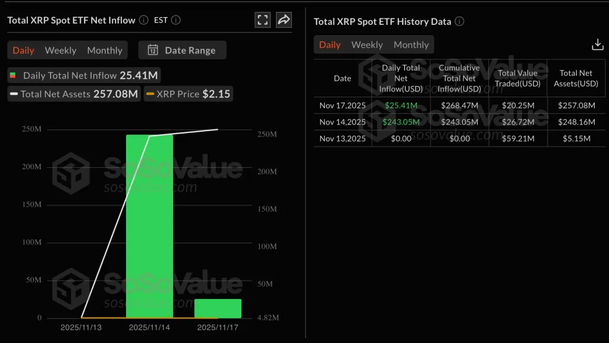Viewport: 609px width, 343px height.
Task: Click the fullscreen expand chart icon
Action: tap(263, 20)
